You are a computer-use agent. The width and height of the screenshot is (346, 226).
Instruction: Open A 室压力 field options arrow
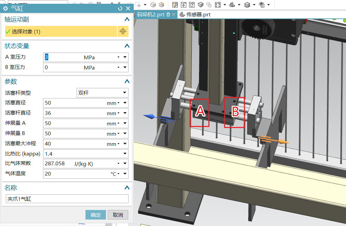[125, 57]
